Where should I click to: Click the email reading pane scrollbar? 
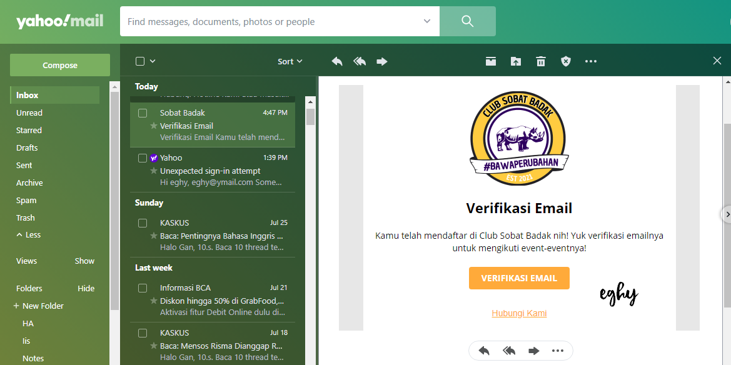[727, 216]
